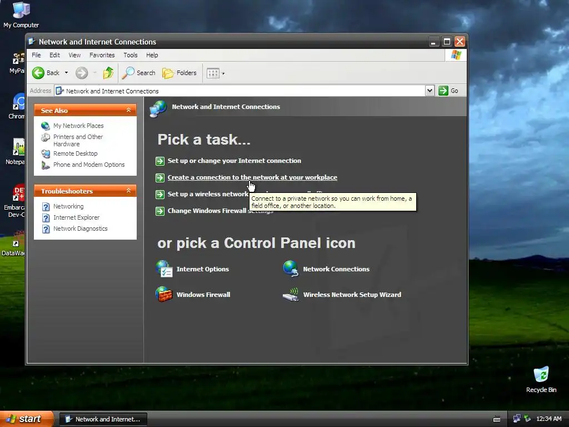Viewport: 569px width, 427px height.
Task: Collapse the See Also panel
Action: 128,110
